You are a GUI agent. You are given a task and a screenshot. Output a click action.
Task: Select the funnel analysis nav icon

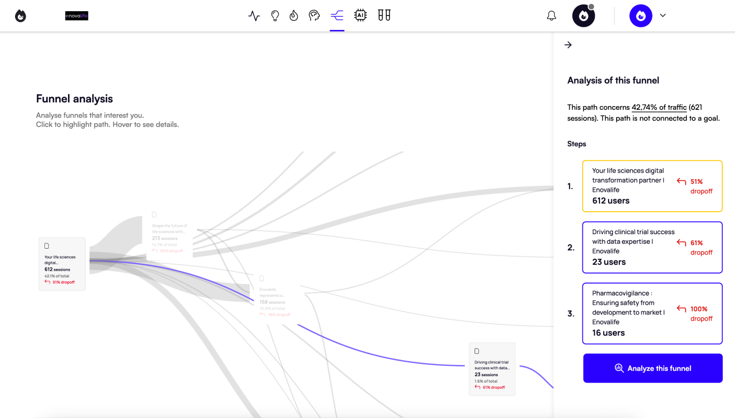(x=337, y=16)
